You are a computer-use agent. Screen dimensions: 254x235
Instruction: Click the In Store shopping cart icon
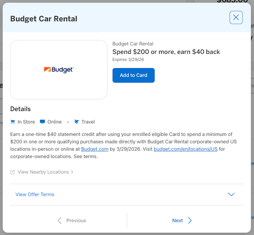click(13, 122)
